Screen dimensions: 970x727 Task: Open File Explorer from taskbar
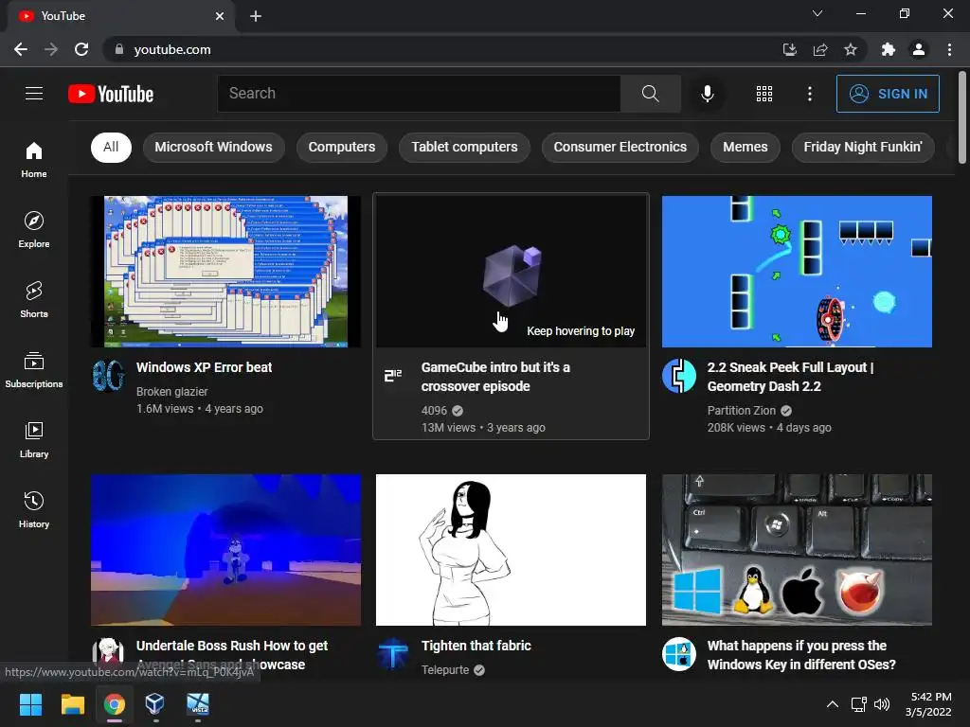click(72, 704)
